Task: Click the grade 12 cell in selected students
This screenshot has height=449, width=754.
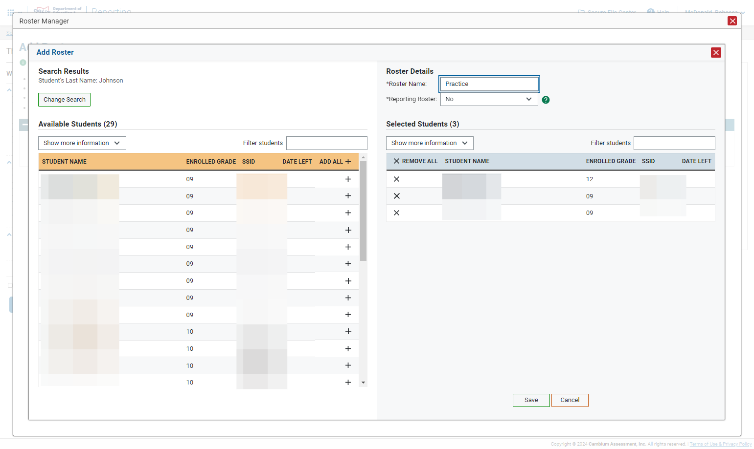Action: [x=590, y=179]
